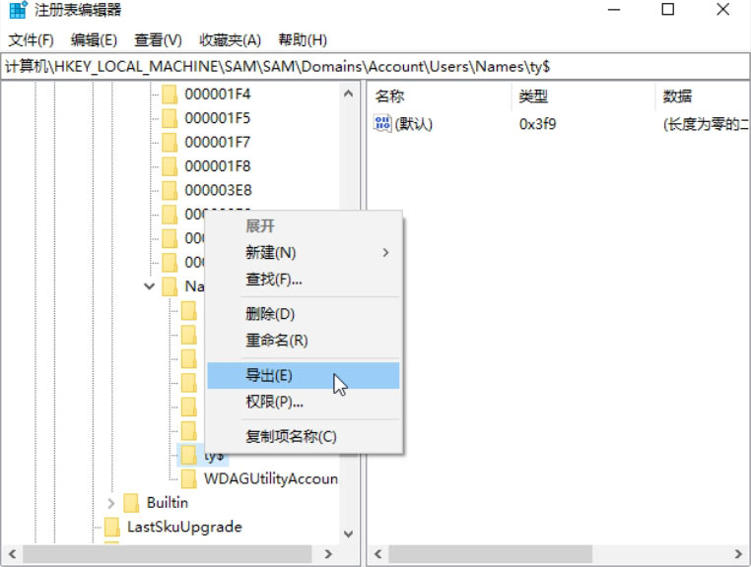This screenshot has height=567, width=751.
Task: Click the ty$ folder icon
Action: (188, 455)
